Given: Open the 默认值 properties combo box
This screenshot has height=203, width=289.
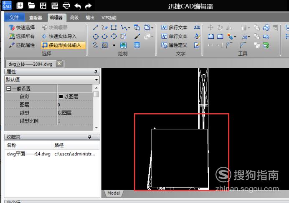Looking at the screenshot, I should tap(52, 79).
